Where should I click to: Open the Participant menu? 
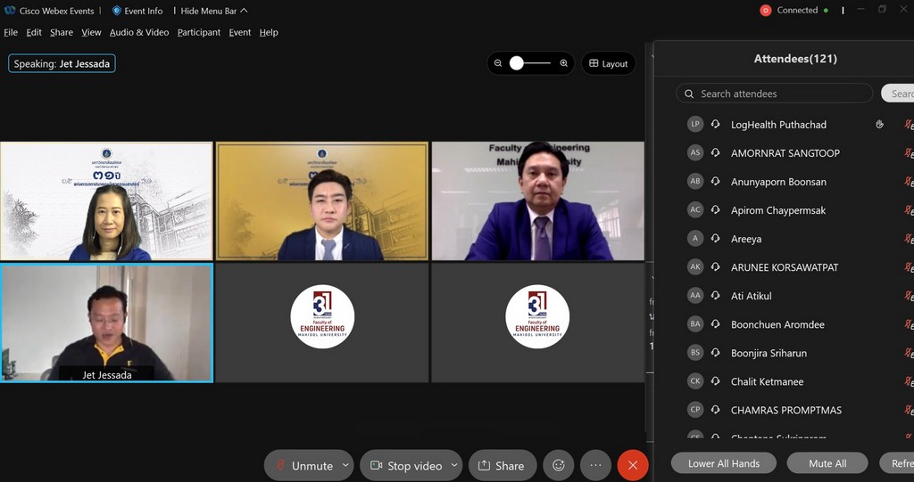198,32
